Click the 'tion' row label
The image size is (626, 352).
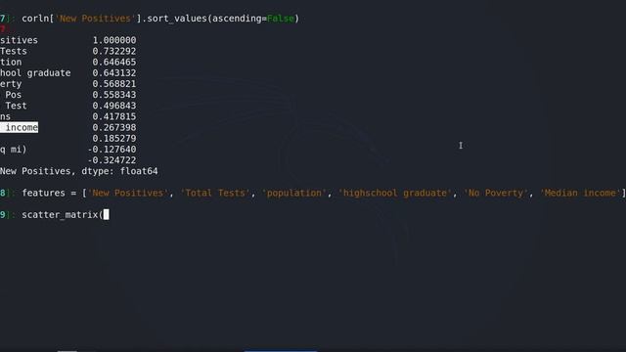tap(11, 62)
